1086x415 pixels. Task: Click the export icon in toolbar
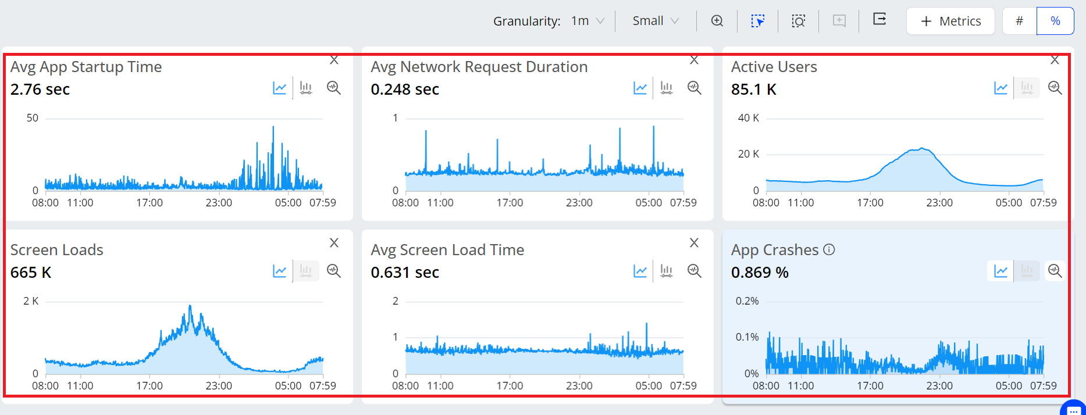pyautogui.click(x=880, y=20)
